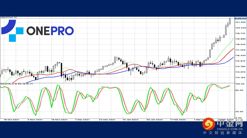Click the 19 Nov 2021 date label
Image resolution: width=247 pixels, height=138 pixels.
pos(59,120)
